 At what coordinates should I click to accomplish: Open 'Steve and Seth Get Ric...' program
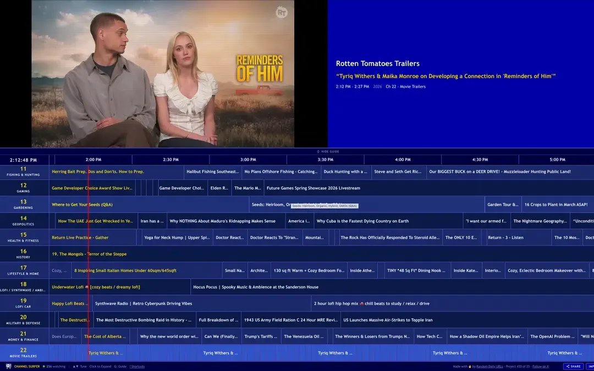399,171
